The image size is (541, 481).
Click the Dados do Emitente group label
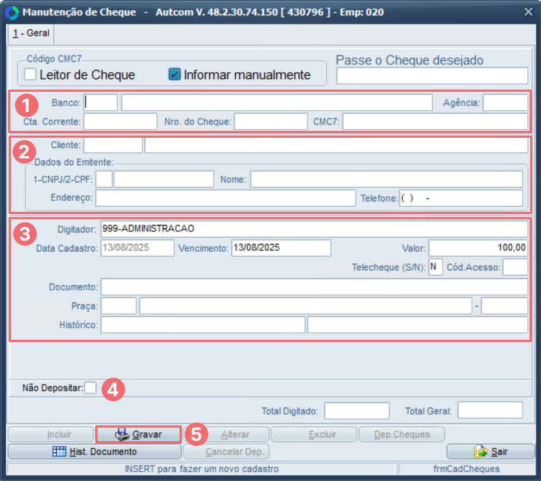pos(74,162)
